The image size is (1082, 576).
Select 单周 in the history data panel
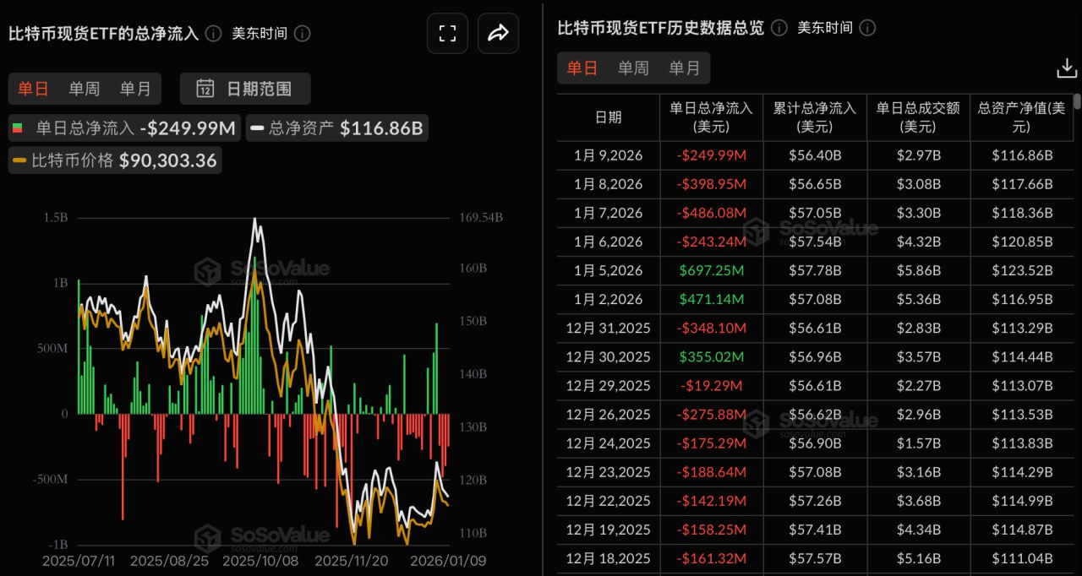(633, 68)
